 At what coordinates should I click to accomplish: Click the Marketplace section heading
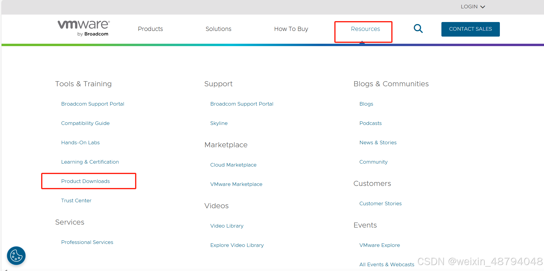click(226, 145)
